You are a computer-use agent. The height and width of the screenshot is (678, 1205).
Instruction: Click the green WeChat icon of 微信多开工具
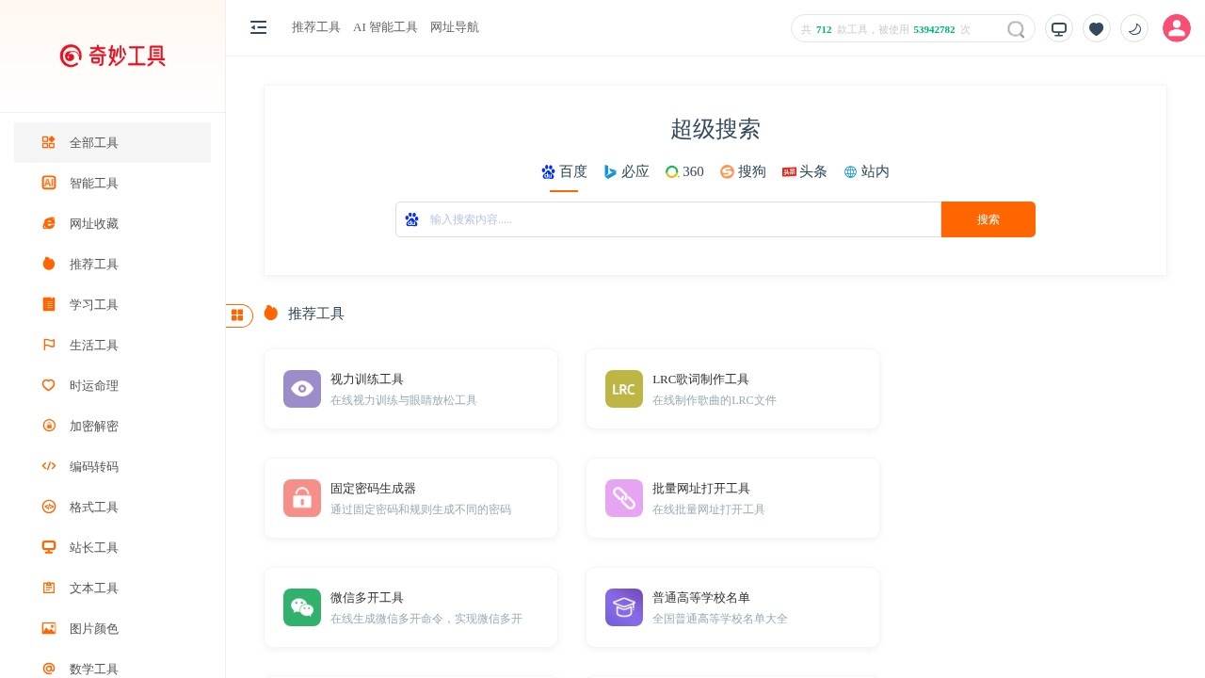[302, 607]
